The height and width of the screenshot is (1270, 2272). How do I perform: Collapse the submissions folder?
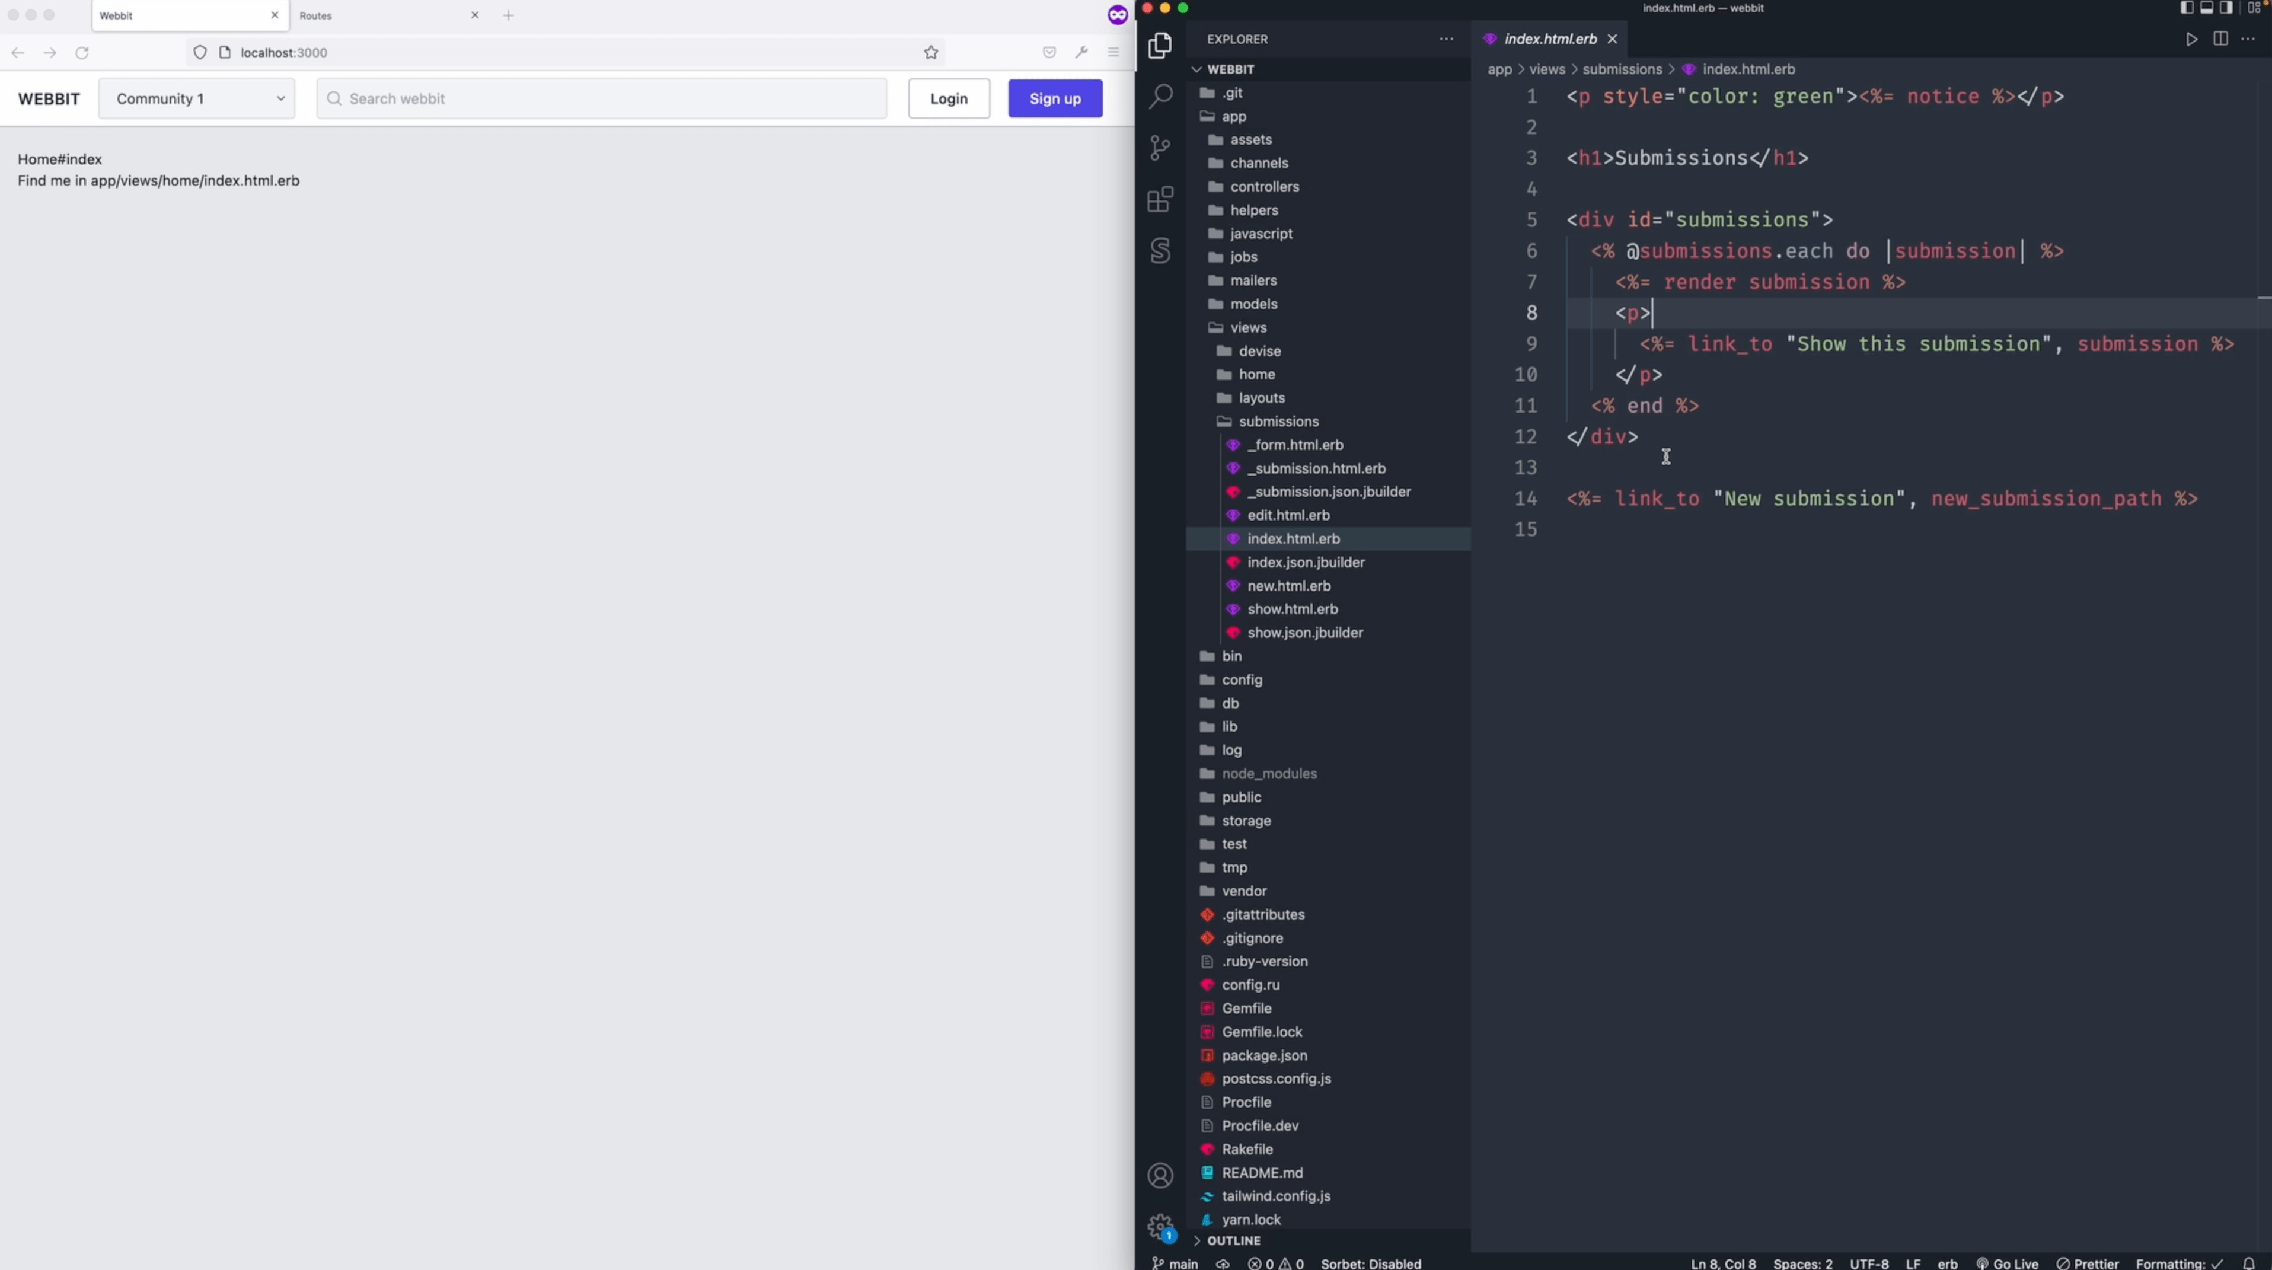click(1278, 422)
